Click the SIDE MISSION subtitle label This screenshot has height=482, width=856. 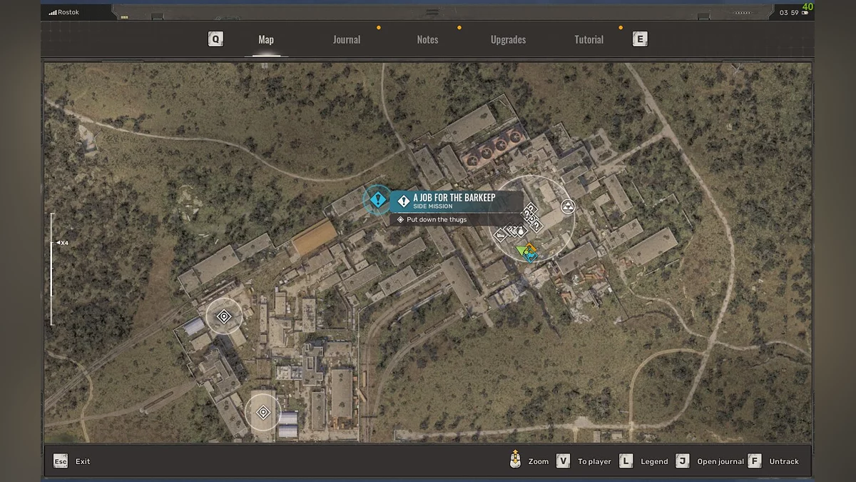[x=433, y=206]
